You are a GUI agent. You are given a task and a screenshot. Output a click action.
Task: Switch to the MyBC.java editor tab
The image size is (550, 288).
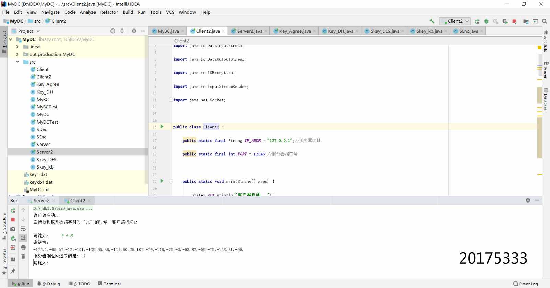tap(168, 31)
